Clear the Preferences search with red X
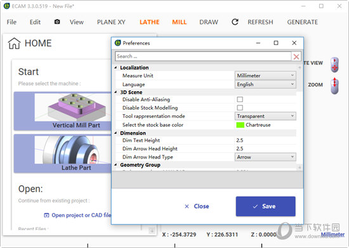The image size is (349, 248). click(x=296, y=56)
